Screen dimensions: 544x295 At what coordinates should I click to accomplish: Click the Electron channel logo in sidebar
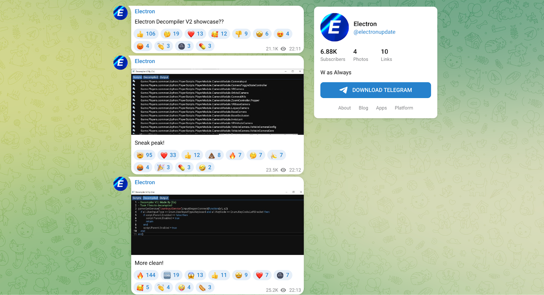pyautogui.click(x=334, y=27)
